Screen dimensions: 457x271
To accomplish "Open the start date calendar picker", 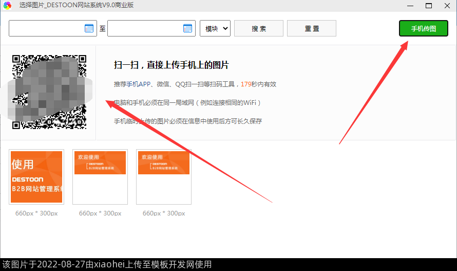I will 89,28.
